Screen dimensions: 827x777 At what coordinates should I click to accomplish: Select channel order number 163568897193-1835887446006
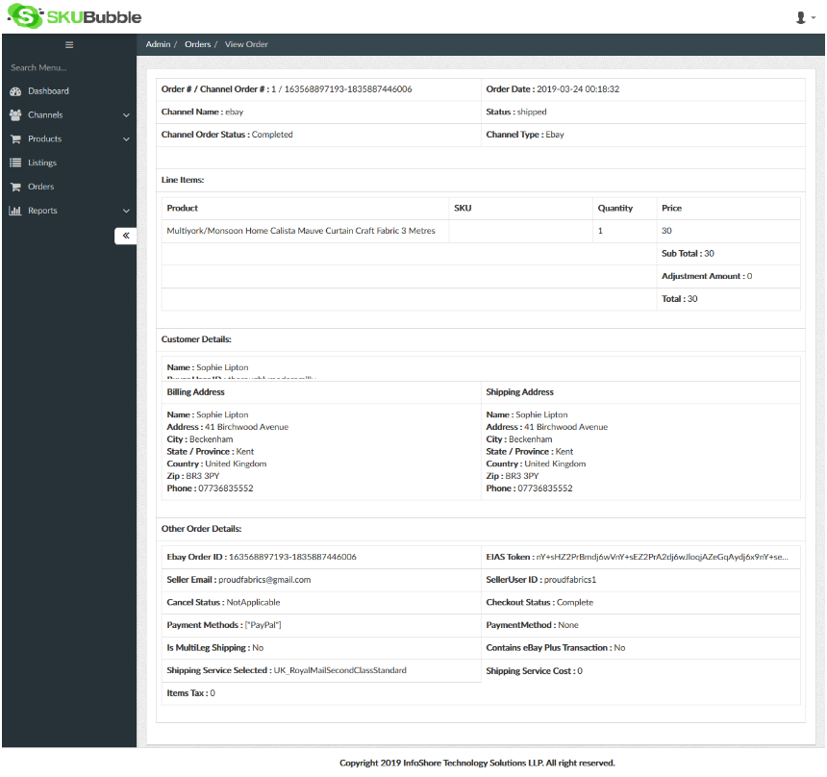pyautogui.click(x=348, y=89)
